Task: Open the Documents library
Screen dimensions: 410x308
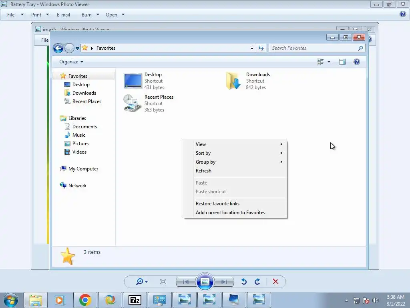Action: click(x=84, y=127)
